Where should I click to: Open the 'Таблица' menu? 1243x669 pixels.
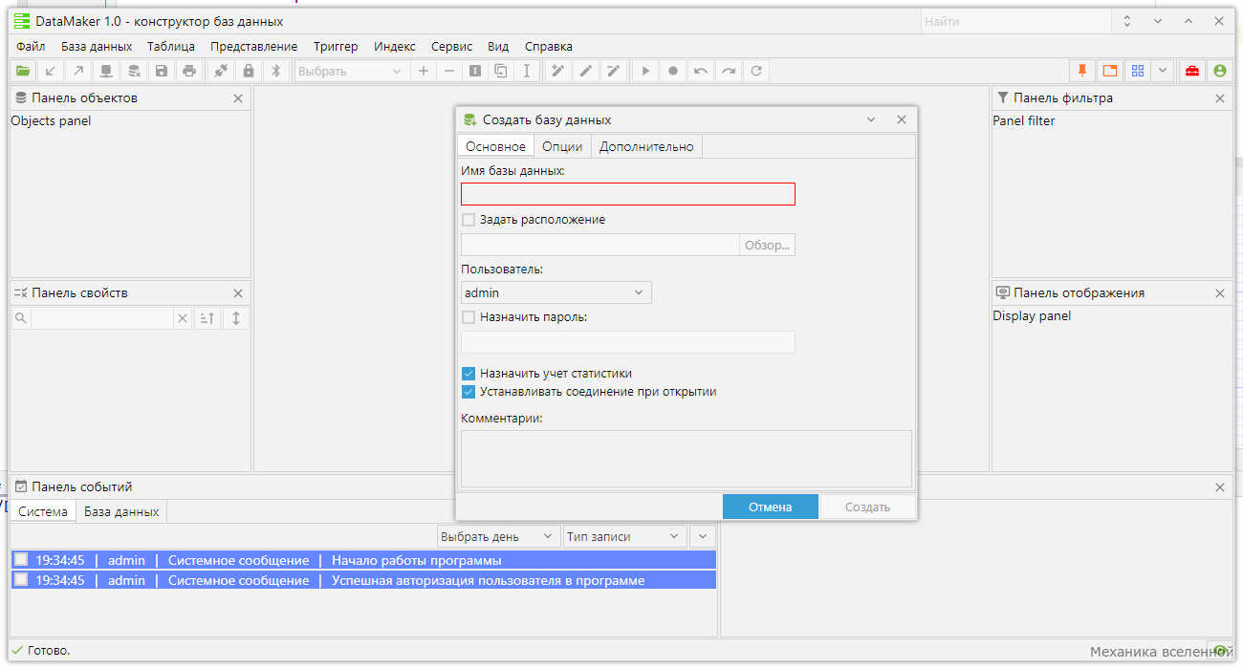(171, 46)
